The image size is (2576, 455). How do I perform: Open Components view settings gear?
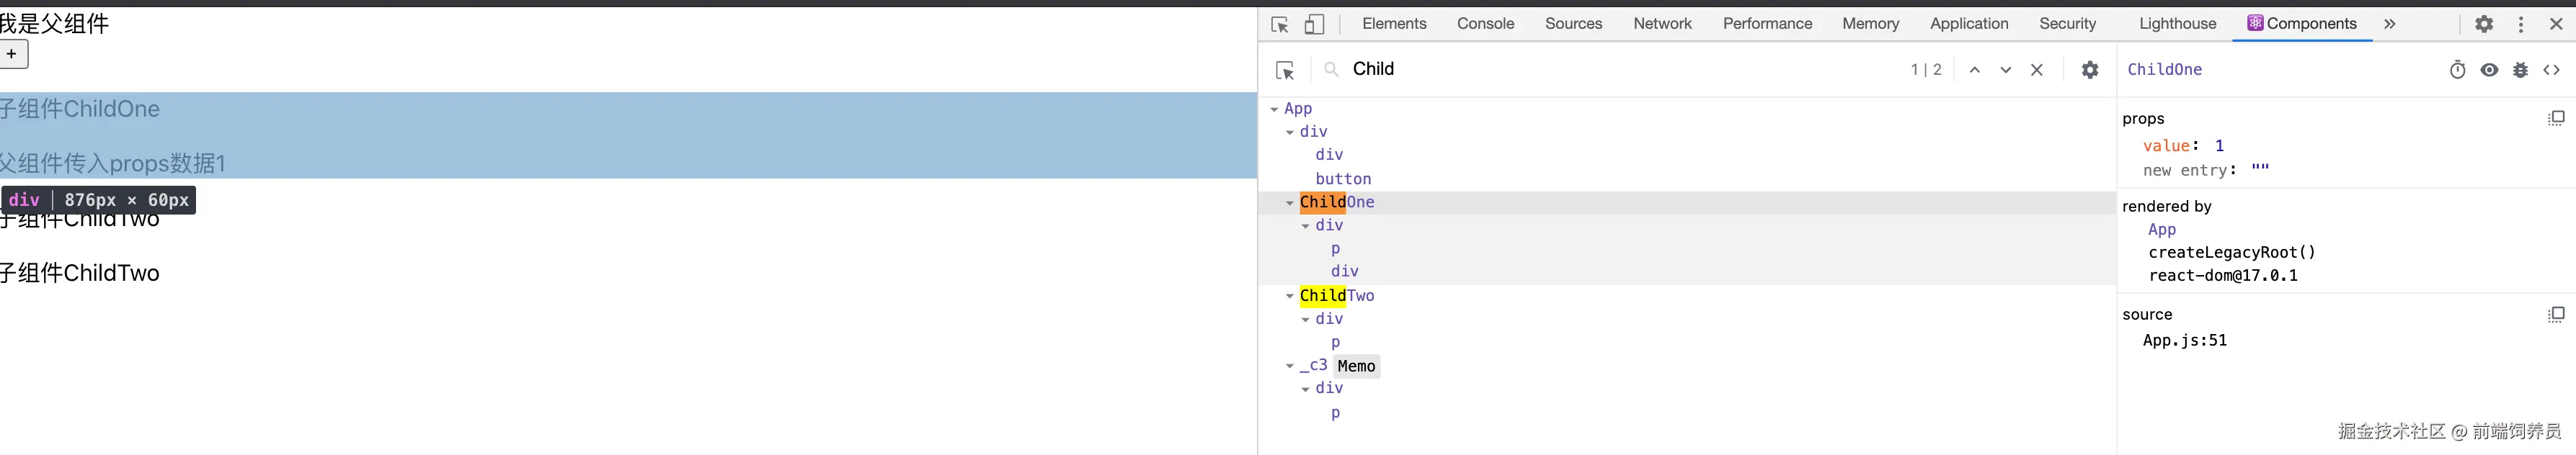[x=2090, y=70]
